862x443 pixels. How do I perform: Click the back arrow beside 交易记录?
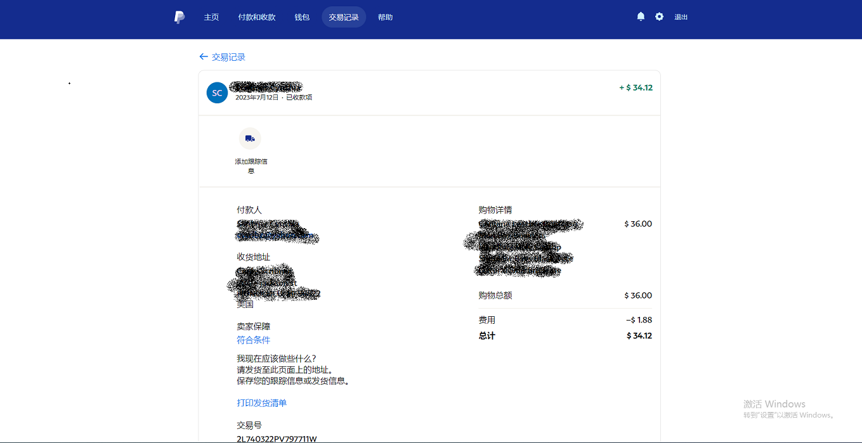coord(204,57)
